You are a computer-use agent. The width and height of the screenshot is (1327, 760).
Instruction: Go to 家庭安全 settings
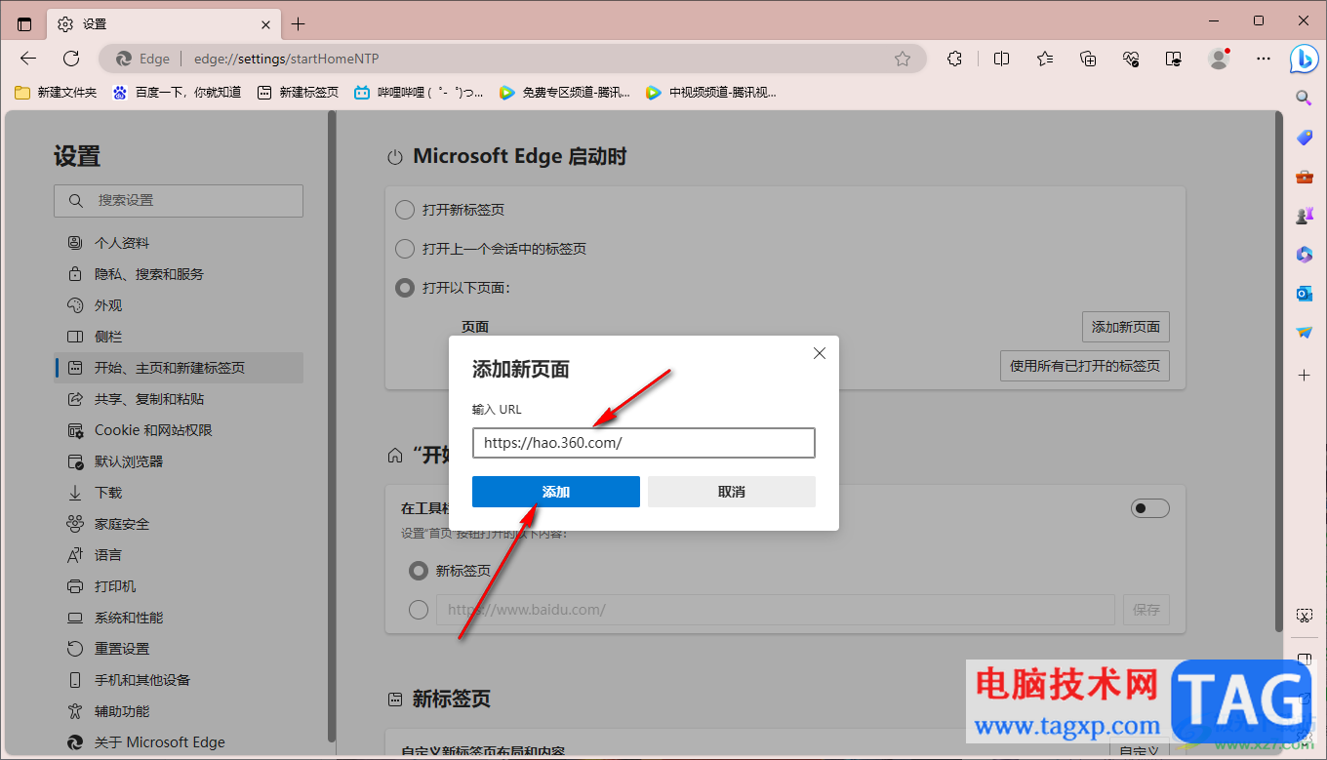(x=179, y=524)
